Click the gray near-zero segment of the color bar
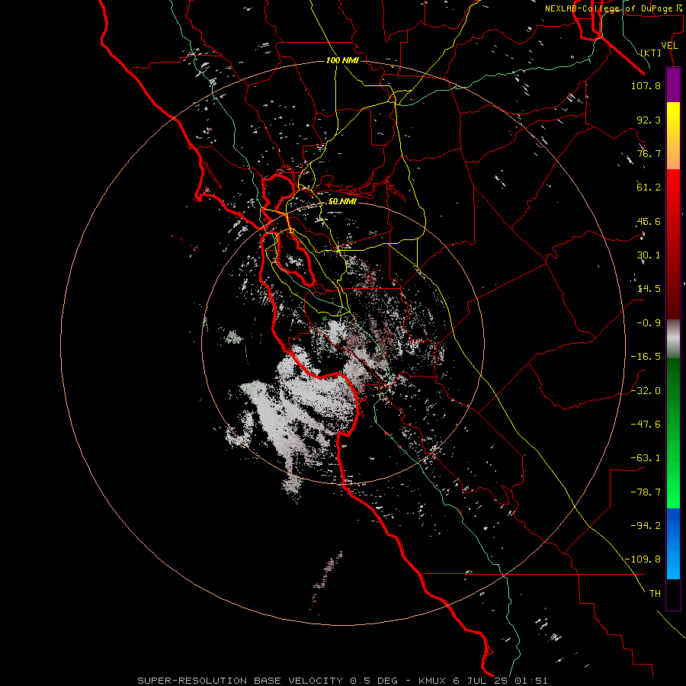 [x=673, y=338]
